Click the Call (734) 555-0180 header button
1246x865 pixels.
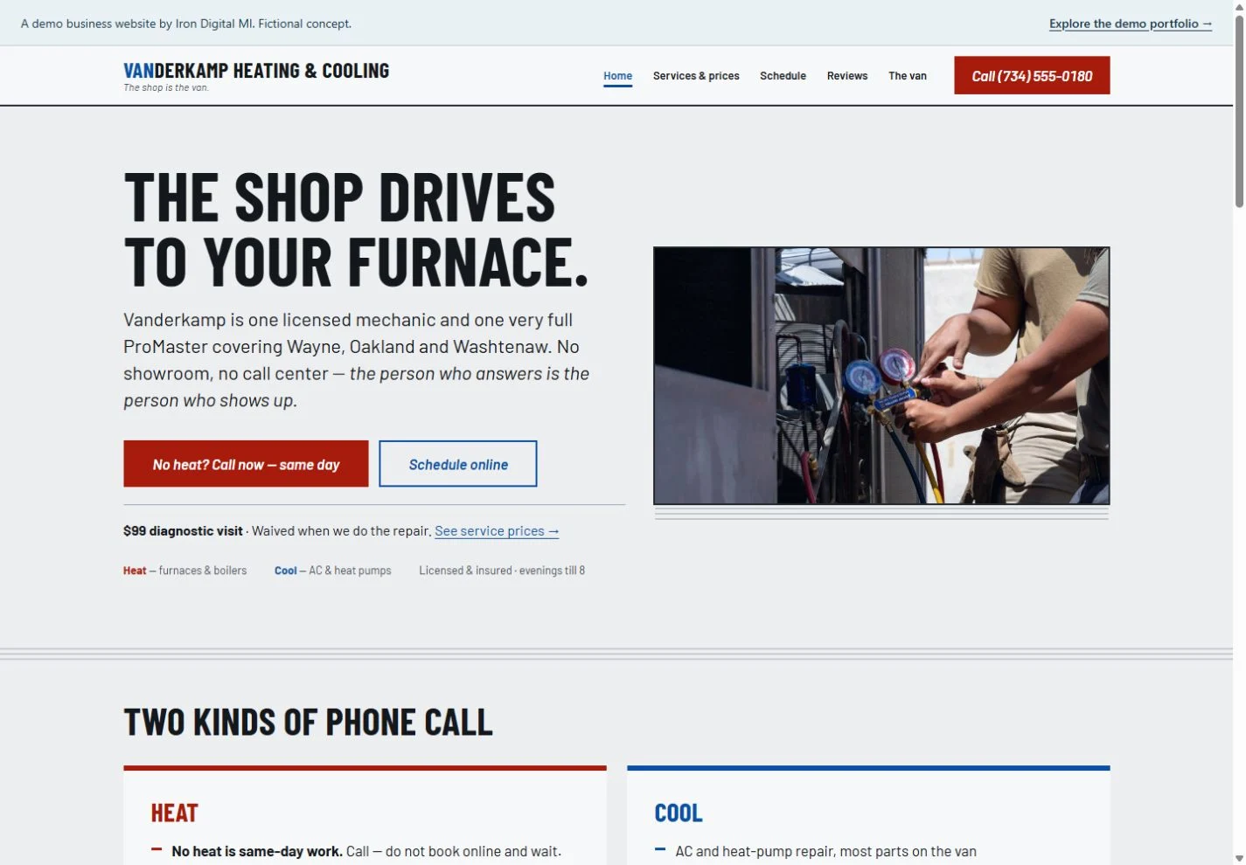click(x=1032, y=76)
